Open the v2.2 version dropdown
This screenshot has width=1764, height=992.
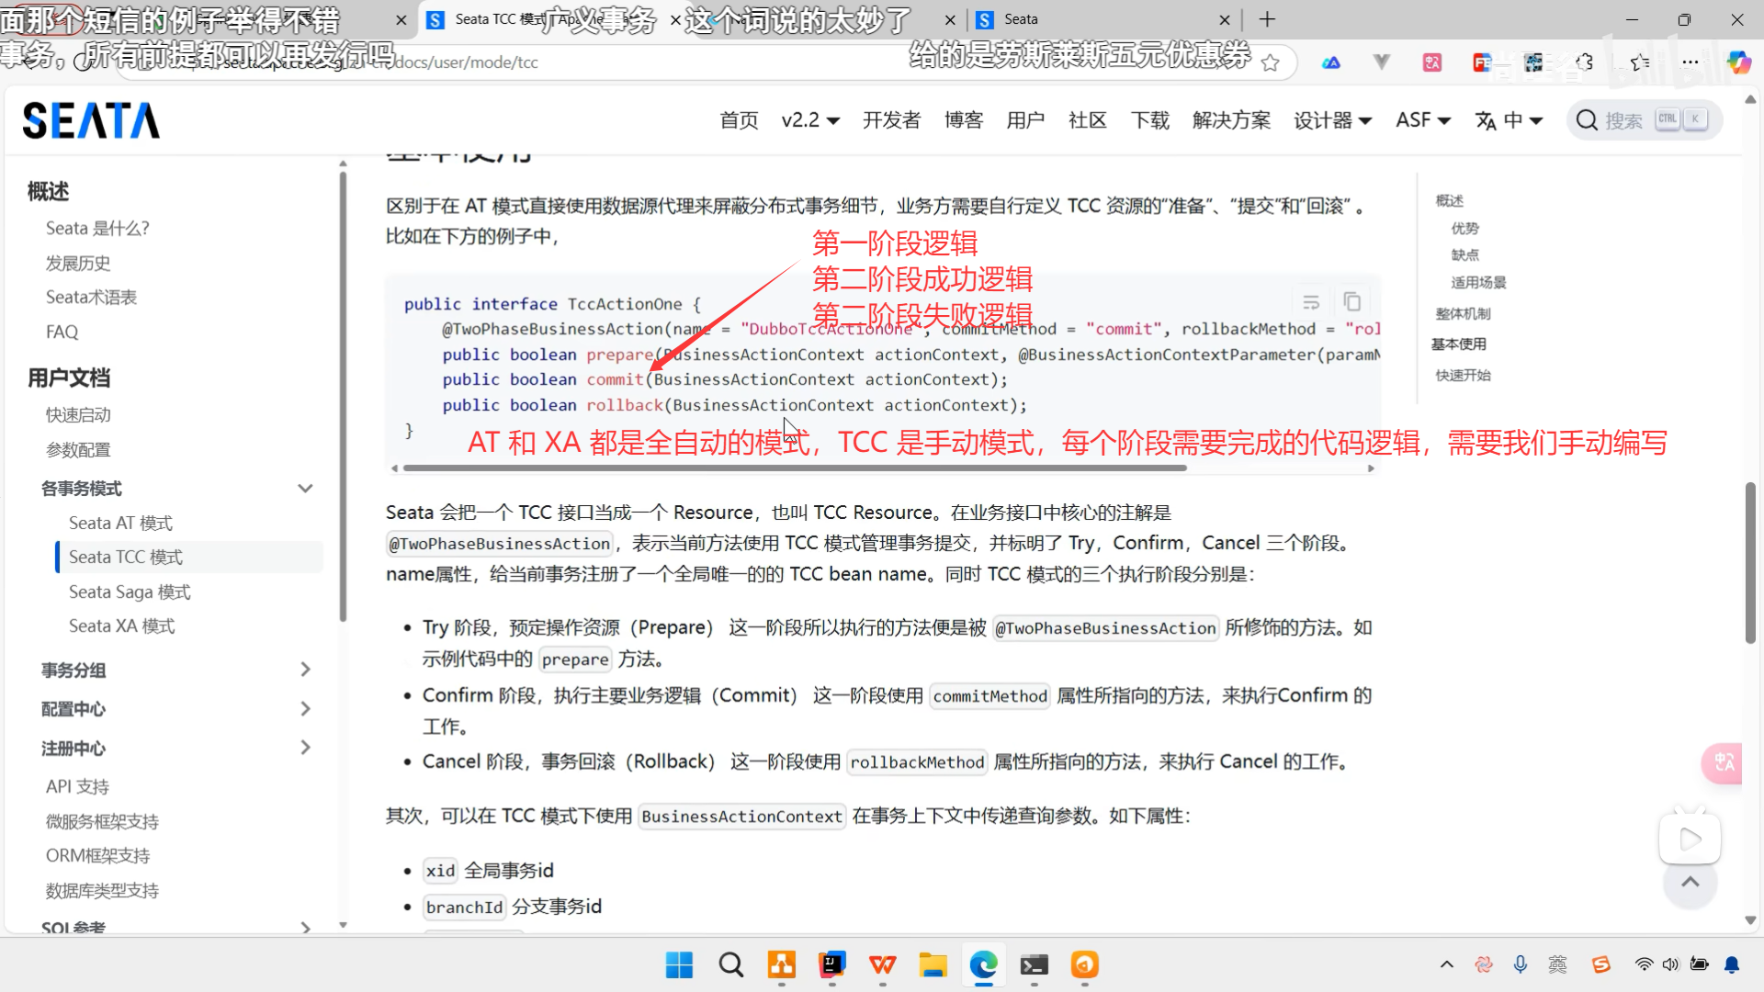coord(810,120)
